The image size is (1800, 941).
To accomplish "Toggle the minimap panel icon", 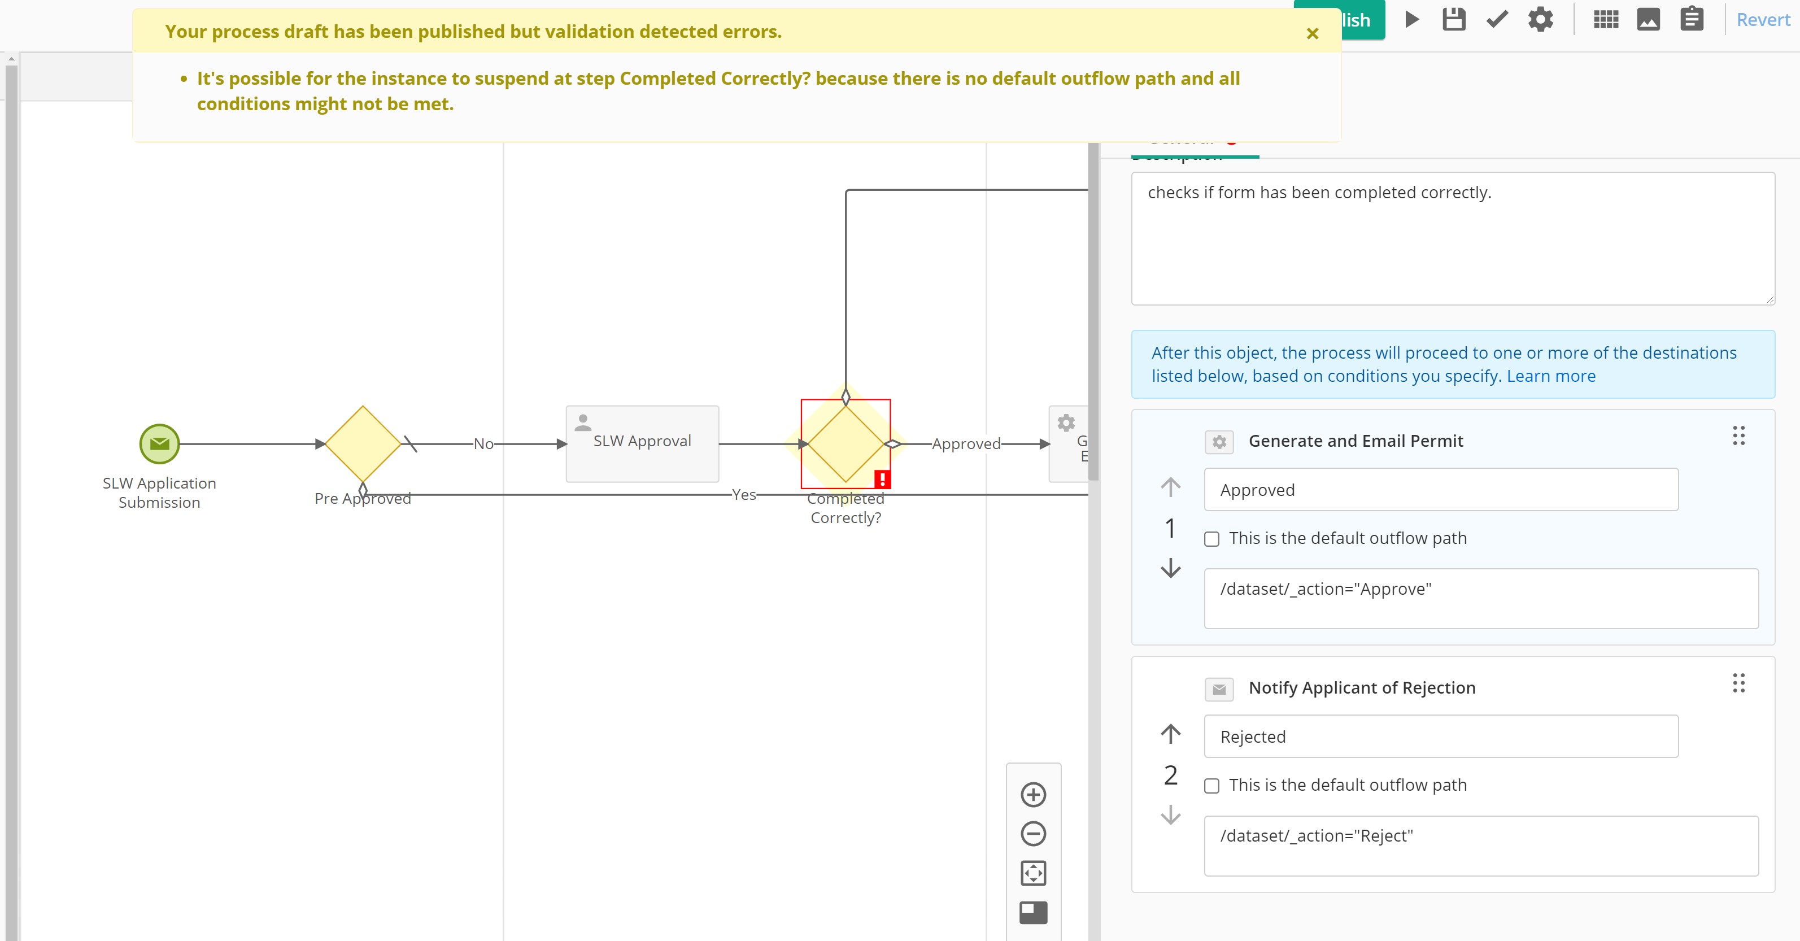I will 1033,912.
